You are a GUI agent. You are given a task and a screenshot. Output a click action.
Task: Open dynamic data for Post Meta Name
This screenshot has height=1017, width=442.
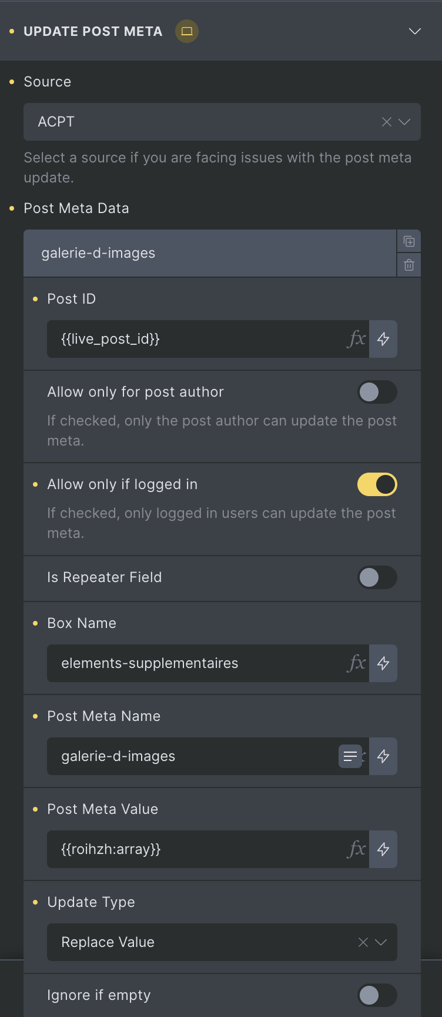pyautogui.click(x=383, y=756)
